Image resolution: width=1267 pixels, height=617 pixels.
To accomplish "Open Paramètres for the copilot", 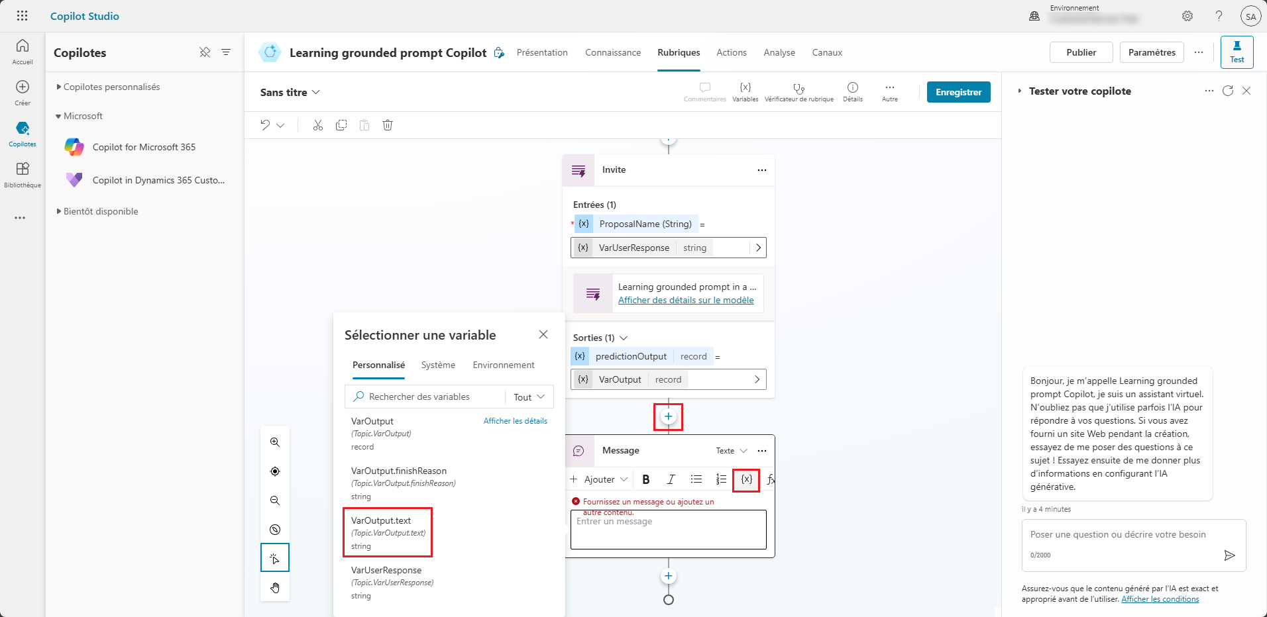I will tap(1152, 52).
